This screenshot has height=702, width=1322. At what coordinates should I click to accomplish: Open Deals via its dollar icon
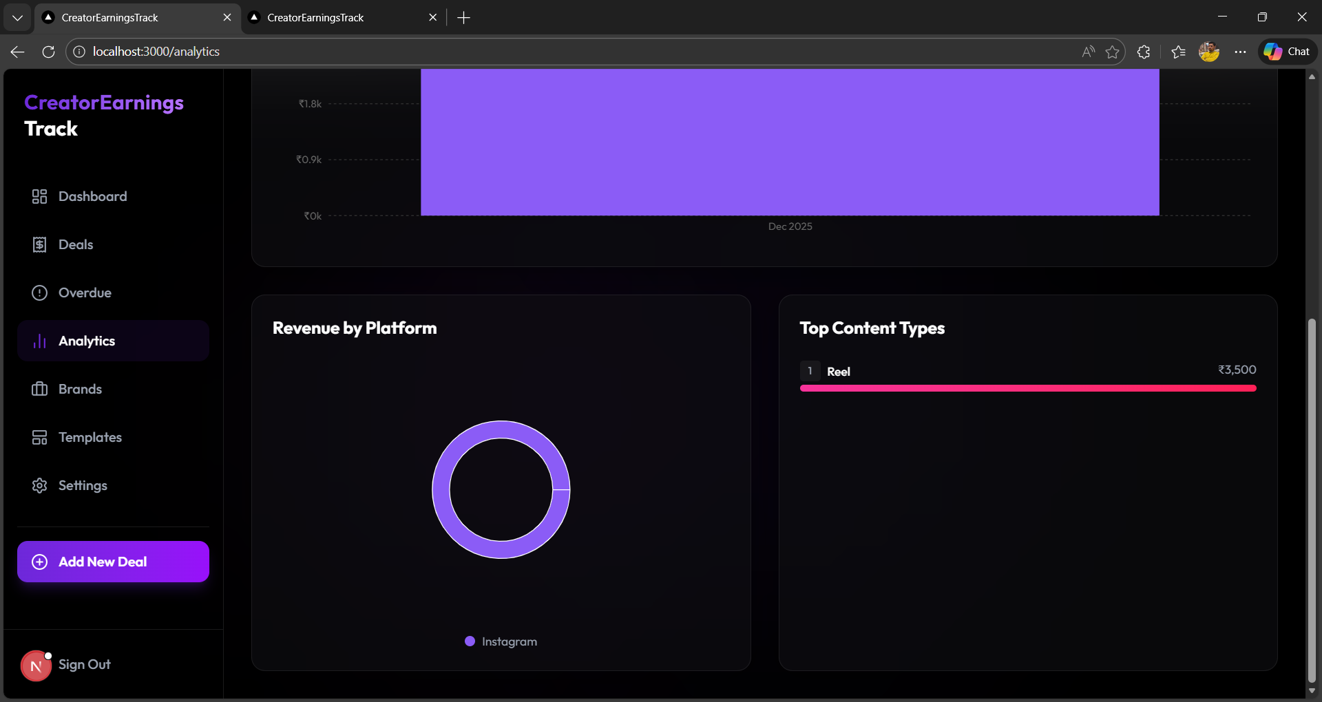(x=39, y=244)
